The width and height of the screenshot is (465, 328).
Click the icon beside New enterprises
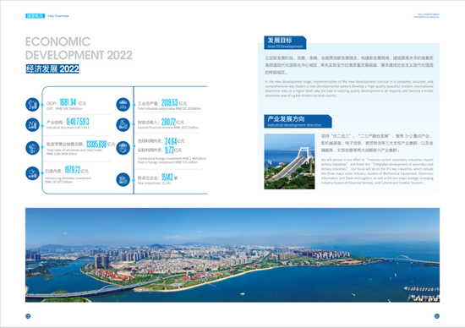[123, 179]
